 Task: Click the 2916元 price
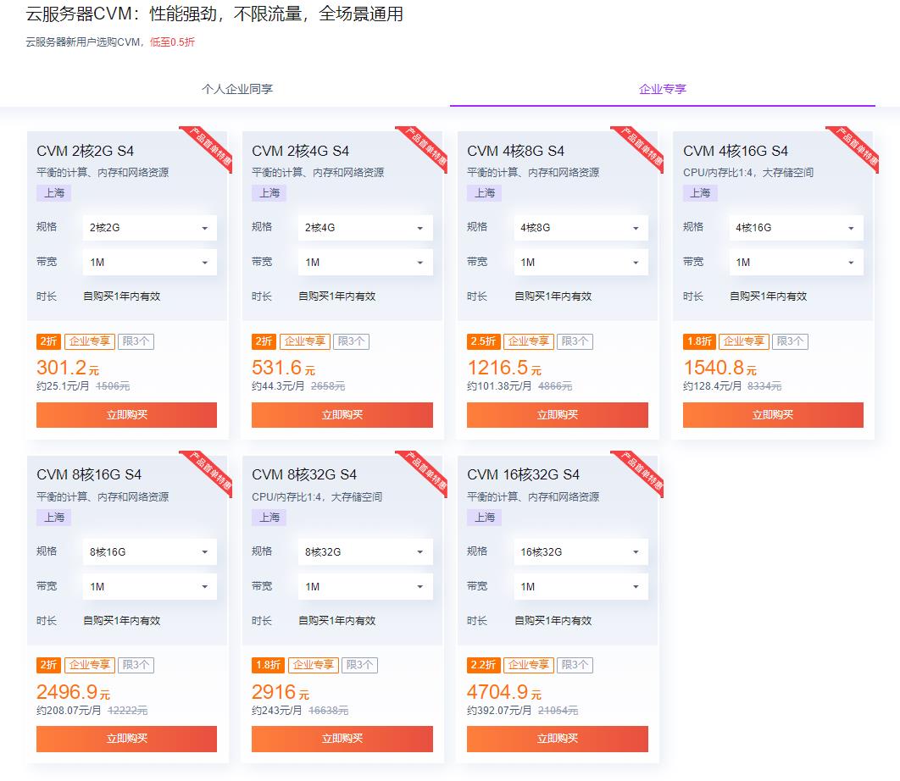tap(281, 691)
